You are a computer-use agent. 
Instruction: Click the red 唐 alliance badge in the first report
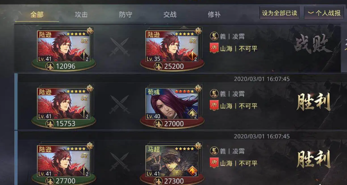(214, 48)
